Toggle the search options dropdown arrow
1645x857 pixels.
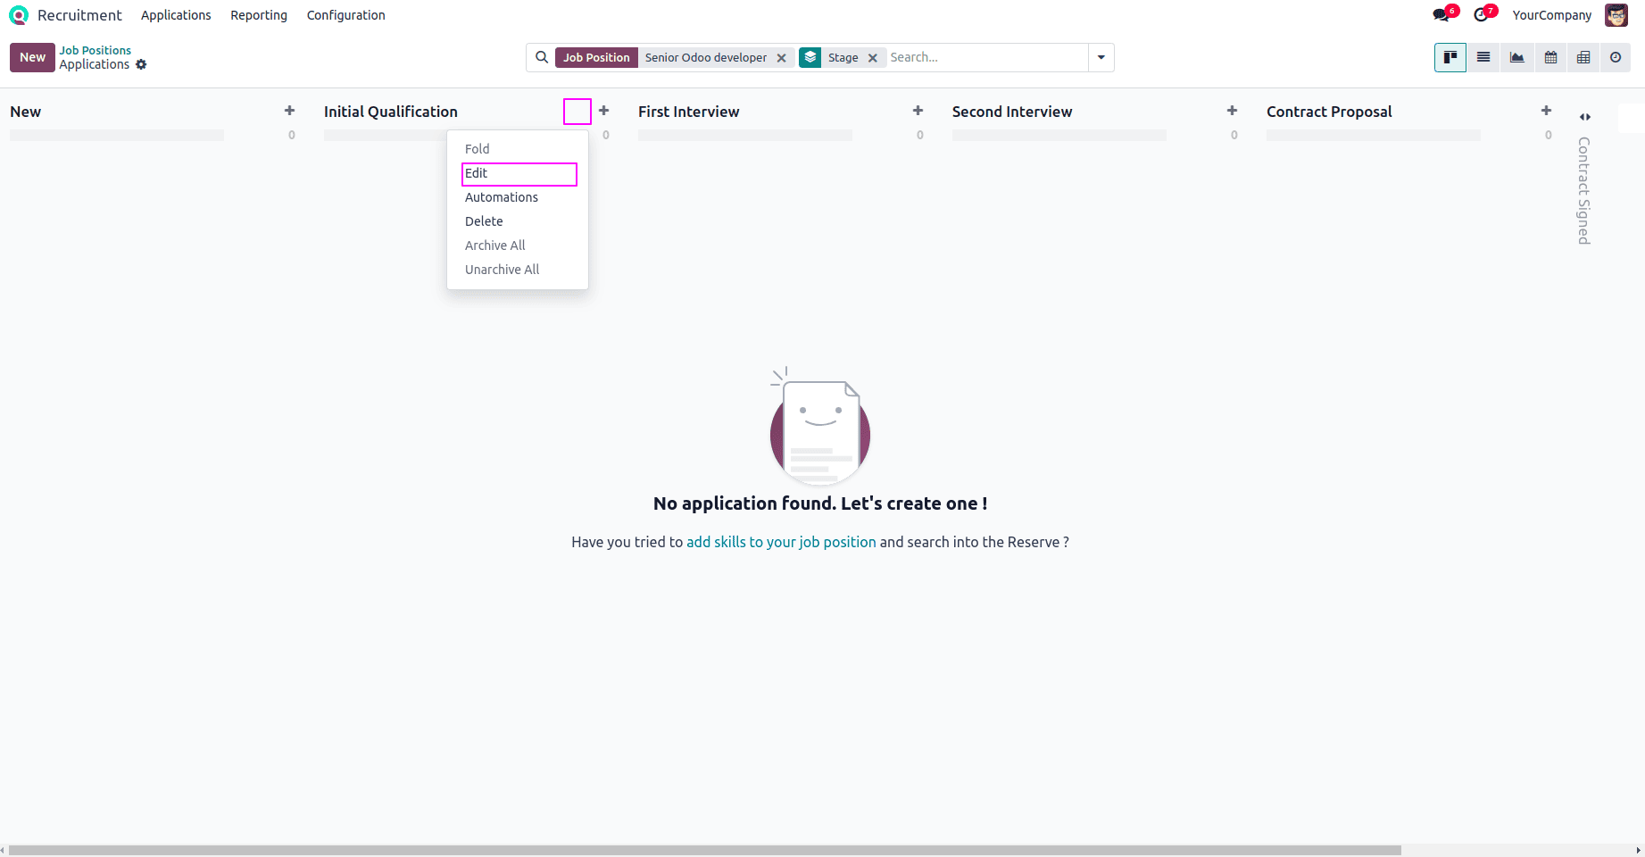tap(1101, 57)
